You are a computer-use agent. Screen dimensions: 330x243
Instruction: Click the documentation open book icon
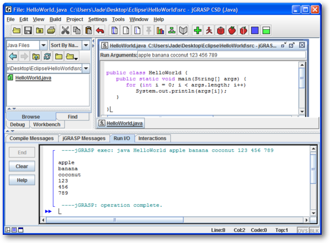183,31
